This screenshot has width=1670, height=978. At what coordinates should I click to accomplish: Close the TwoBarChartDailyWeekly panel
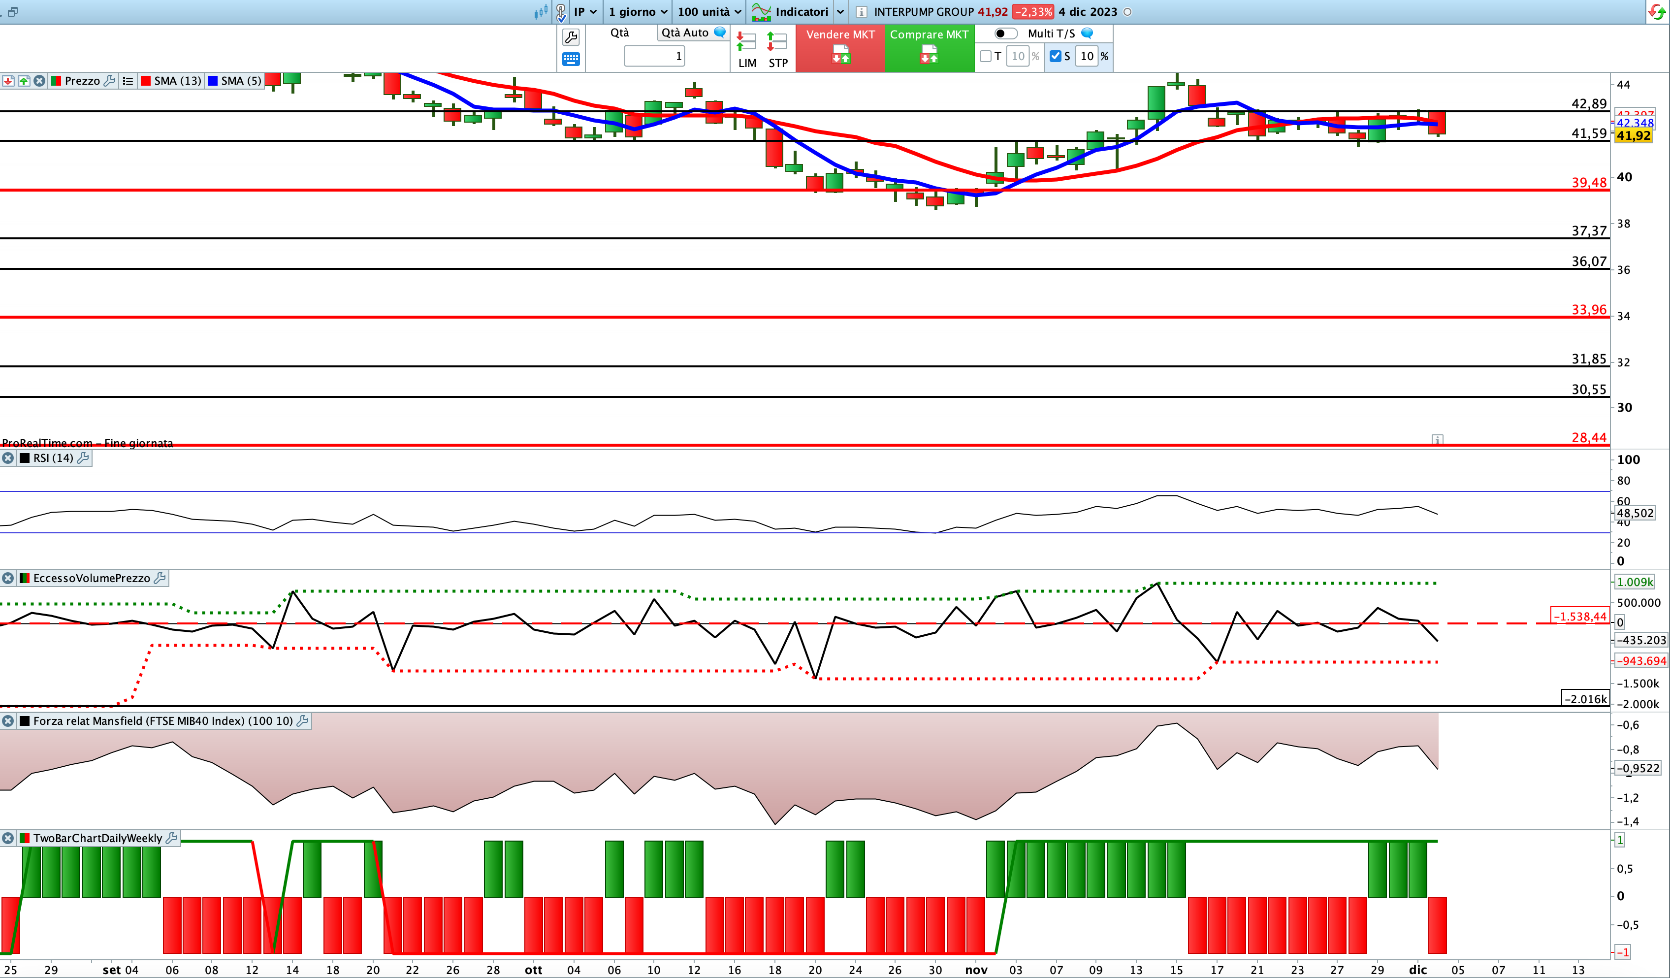[8, 838]
